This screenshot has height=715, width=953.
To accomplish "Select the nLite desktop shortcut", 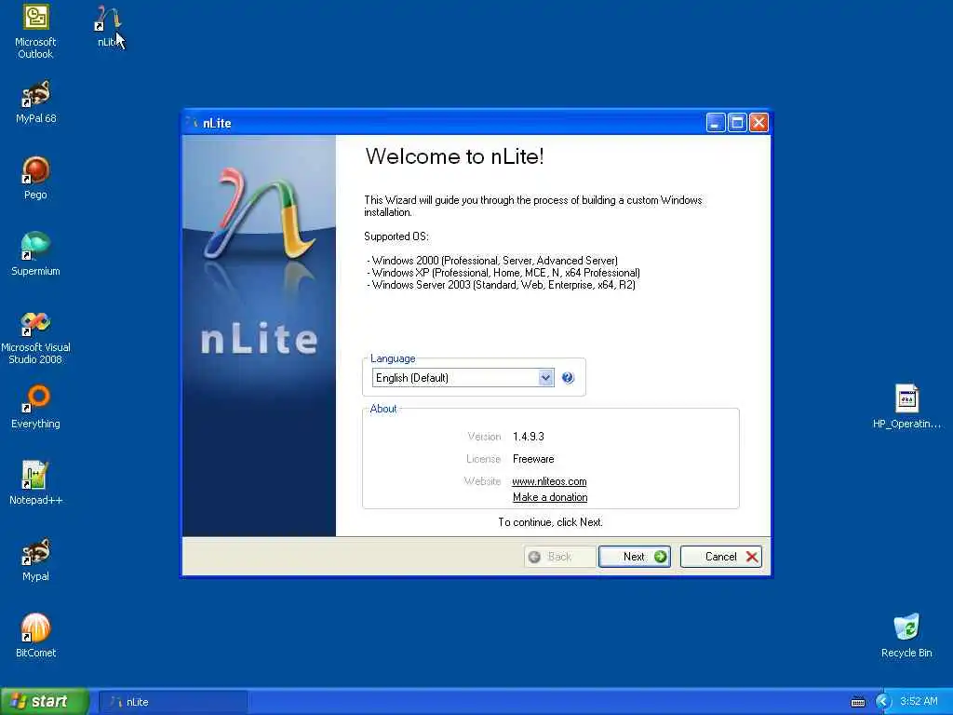I will point(108,27).
